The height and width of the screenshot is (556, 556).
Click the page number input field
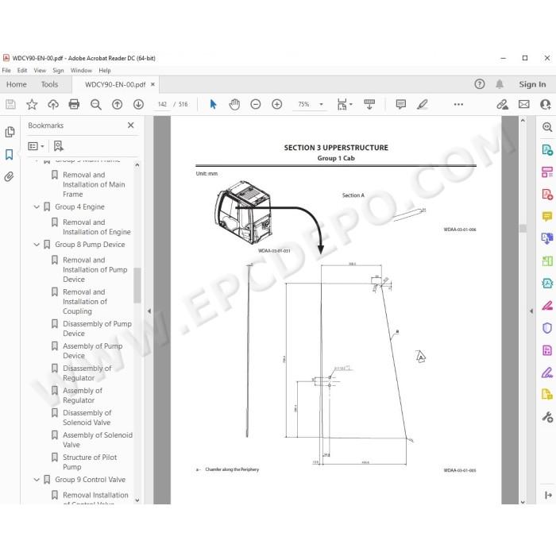162,104
